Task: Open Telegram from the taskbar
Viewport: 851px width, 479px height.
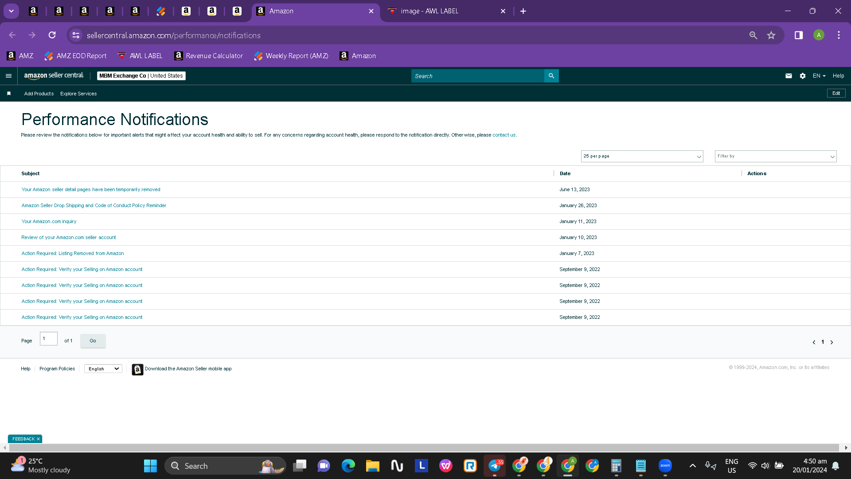Action: [x=495, y=466]
